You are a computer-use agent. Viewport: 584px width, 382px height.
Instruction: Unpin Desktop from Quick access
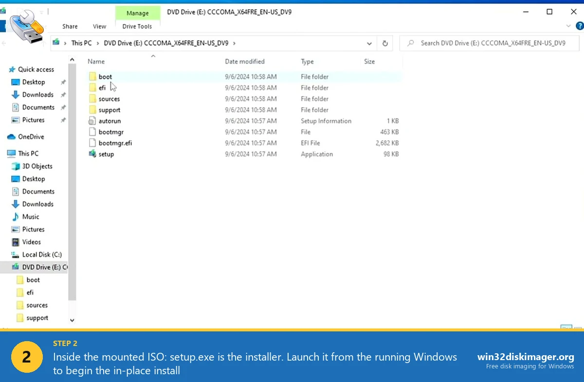tap(63, 82)
